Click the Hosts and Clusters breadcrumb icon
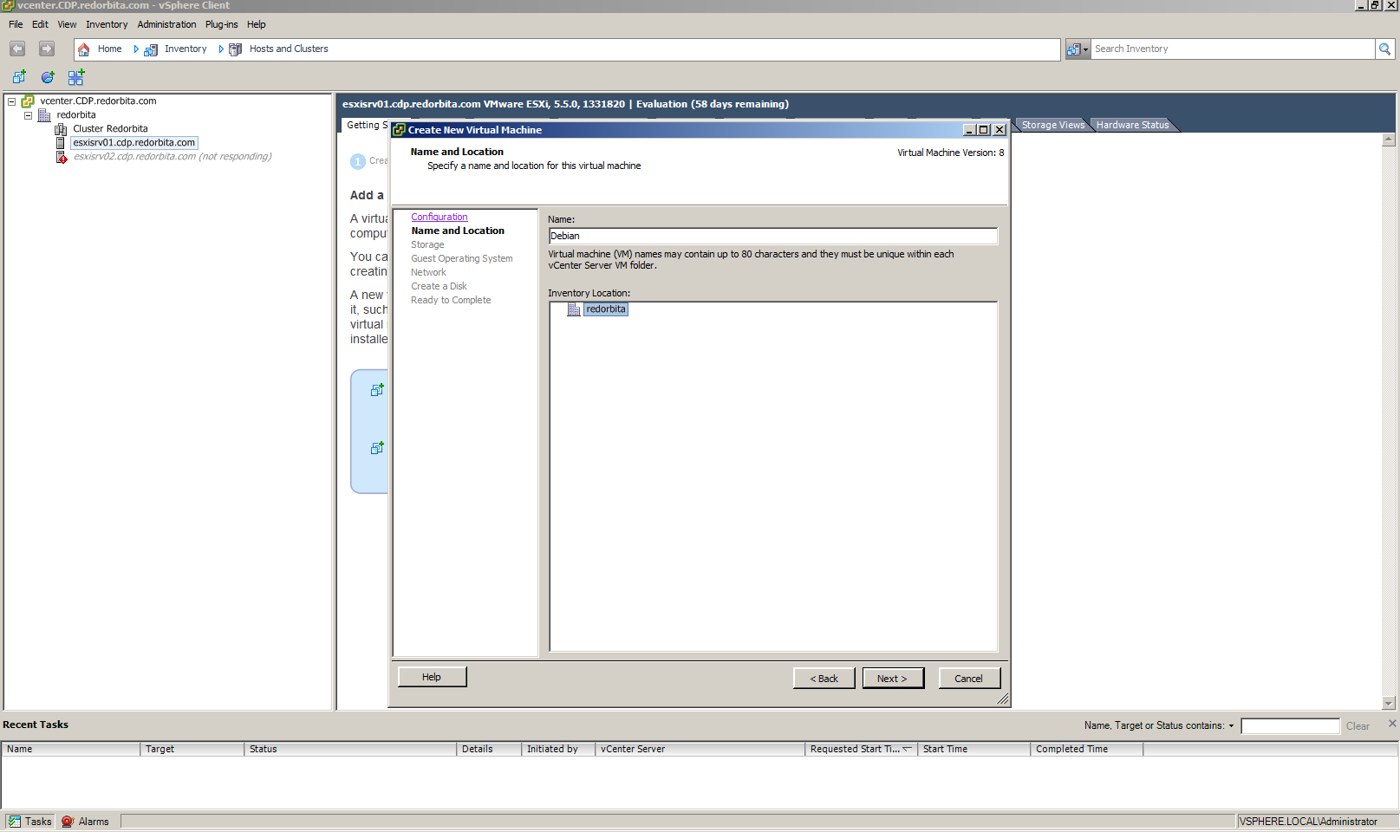This screenshot has height=832, width=1400. pyautogui.click(x=235, y=49)
